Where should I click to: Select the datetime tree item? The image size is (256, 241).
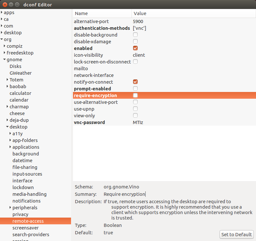pyautogui.click(x=22, y=160)
